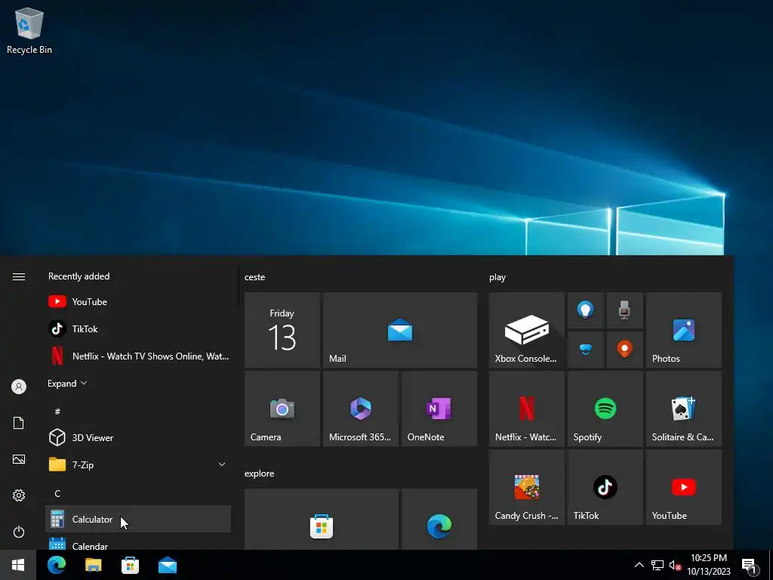Open 3D Viewer from the app list
This screenshot has width=773, height=580.
click(138, 437)
